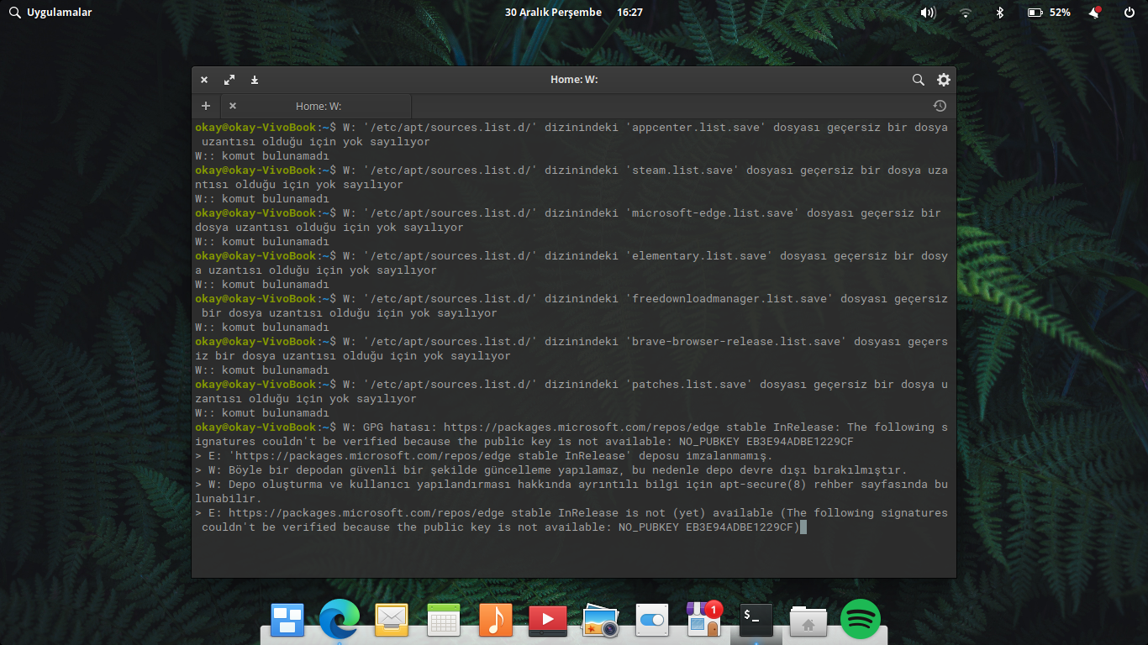This screenshot has height=645, width=1148.
Task: Open the Uygulamalar applications menu
Action: pos(50,13)
